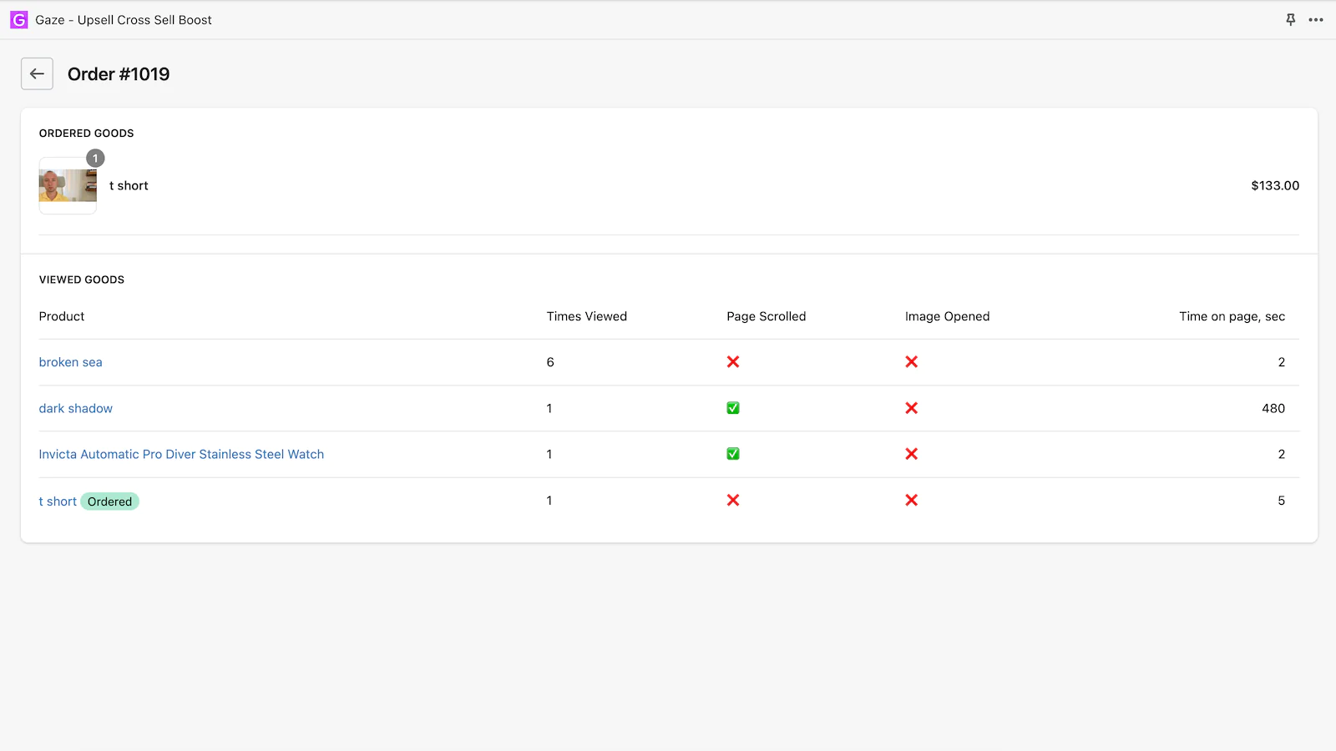Click the green Ordered badge
This screenshot has height=751, width=1336.
(x=109, y=502)
